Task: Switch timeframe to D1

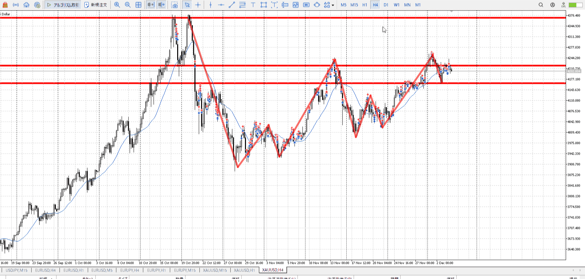Action: pos(386,5)
